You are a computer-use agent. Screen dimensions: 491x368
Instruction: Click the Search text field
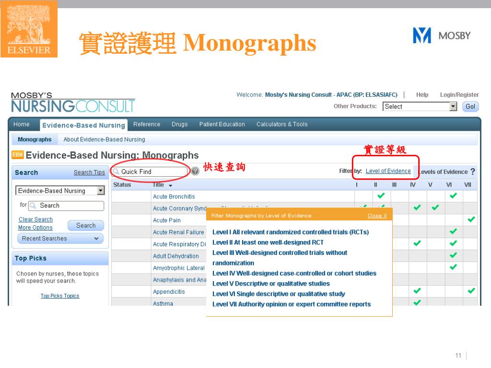pyautogui.click(x=66, y=206)
